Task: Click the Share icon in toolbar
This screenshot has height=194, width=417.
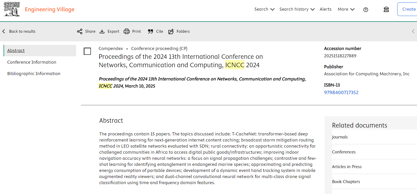Action: tap(80, 31)
